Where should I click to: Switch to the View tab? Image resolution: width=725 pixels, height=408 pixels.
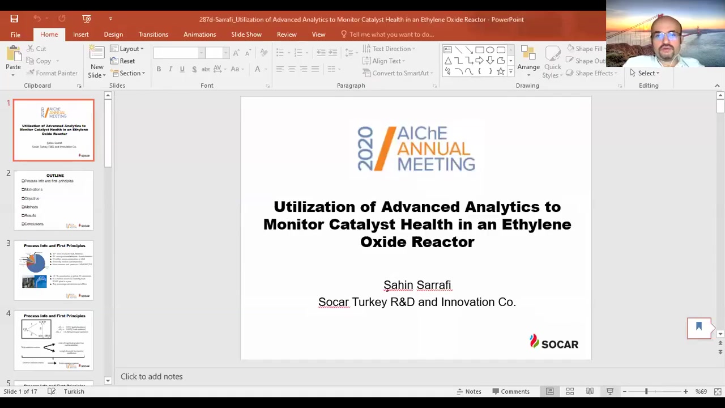pos(318,35)
